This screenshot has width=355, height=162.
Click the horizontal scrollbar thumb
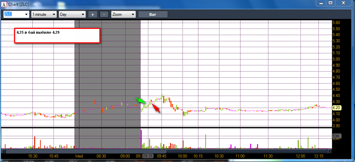click(247, 151)
